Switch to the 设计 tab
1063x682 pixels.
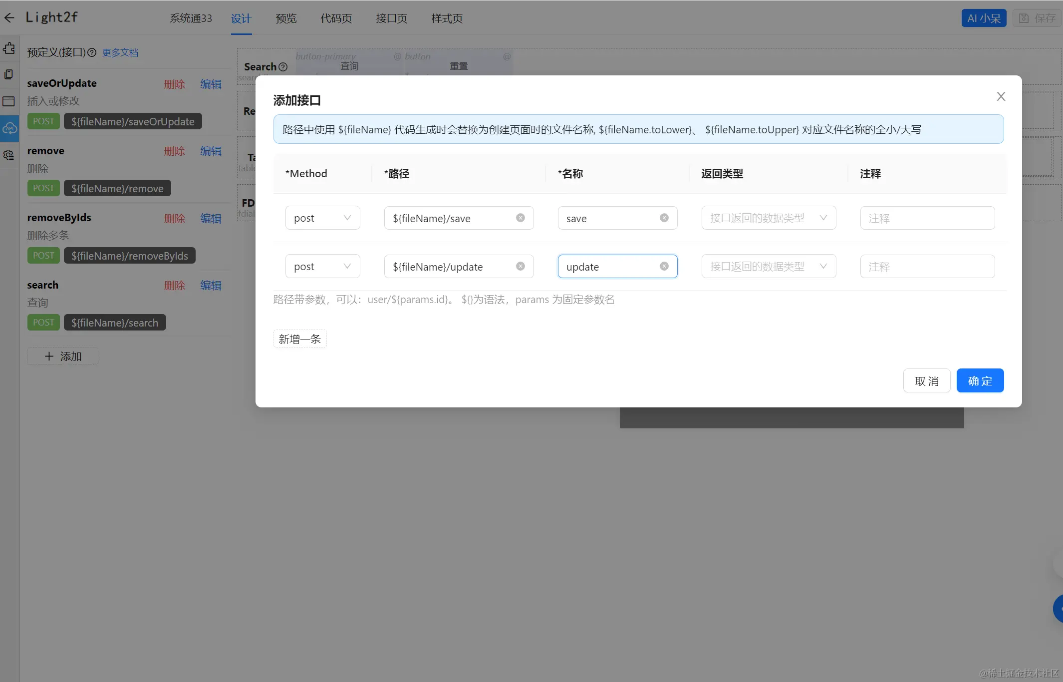point(241,18)
